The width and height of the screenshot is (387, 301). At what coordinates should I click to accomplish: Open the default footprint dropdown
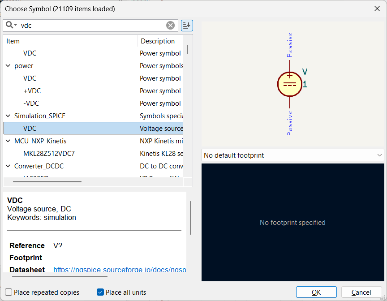292,155
